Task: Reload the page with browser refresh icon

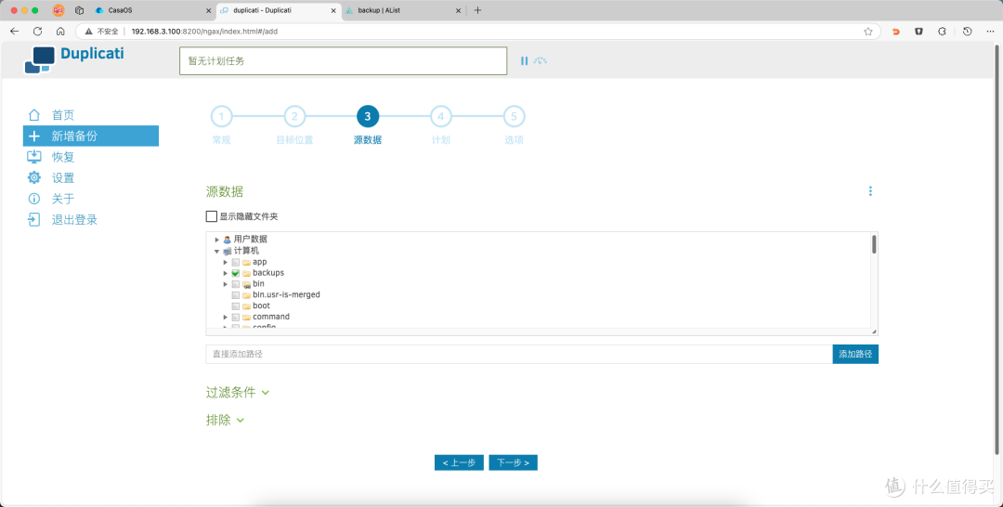Action: 38,32
